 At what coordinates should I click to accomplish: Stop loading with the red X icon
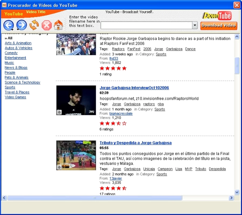(x=47, y=25)
